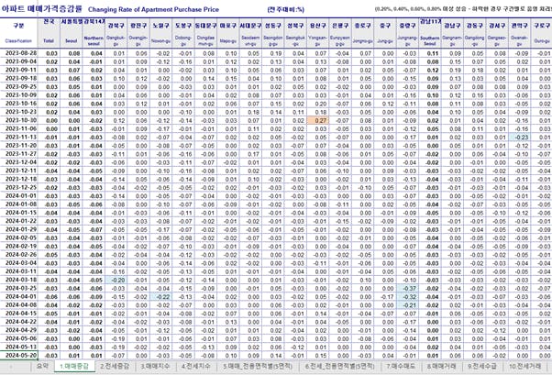Click the highlighted -0.21 Jungnang-gu cell
552x375 pixels.
[407, 305]
